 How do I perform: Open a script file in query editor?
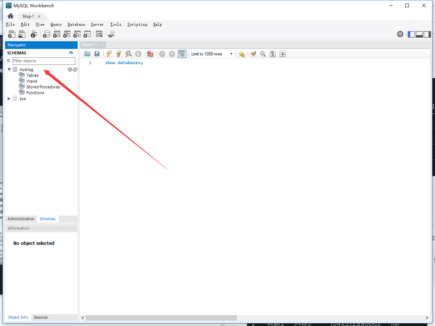87,54
